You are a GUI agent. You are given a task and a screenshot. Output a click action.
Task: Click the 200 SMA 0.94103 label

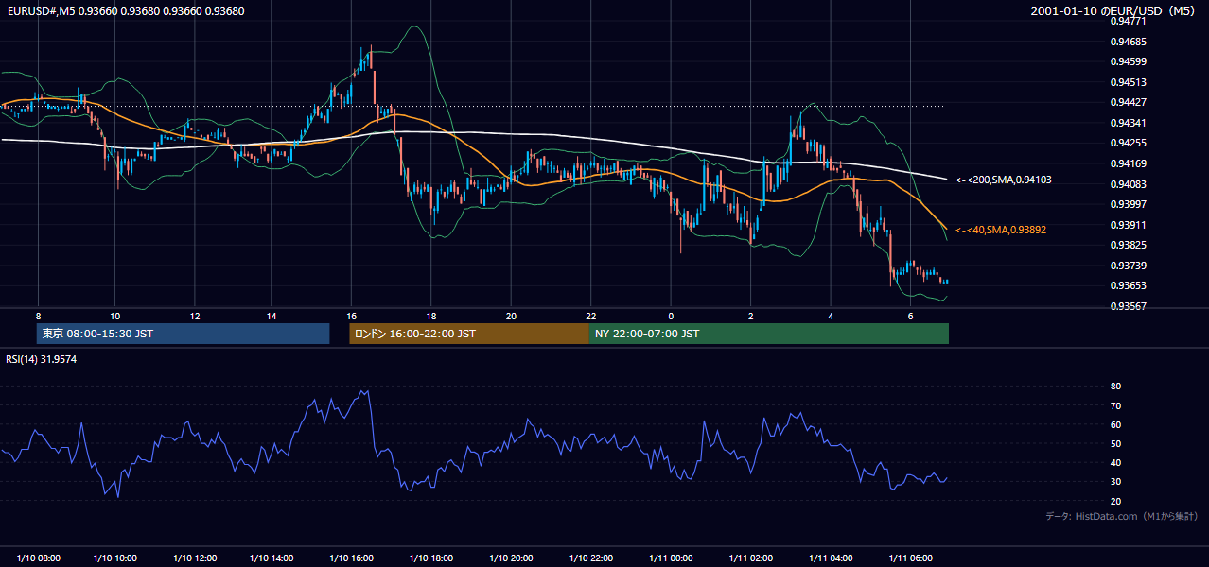tap(1003, 180)
